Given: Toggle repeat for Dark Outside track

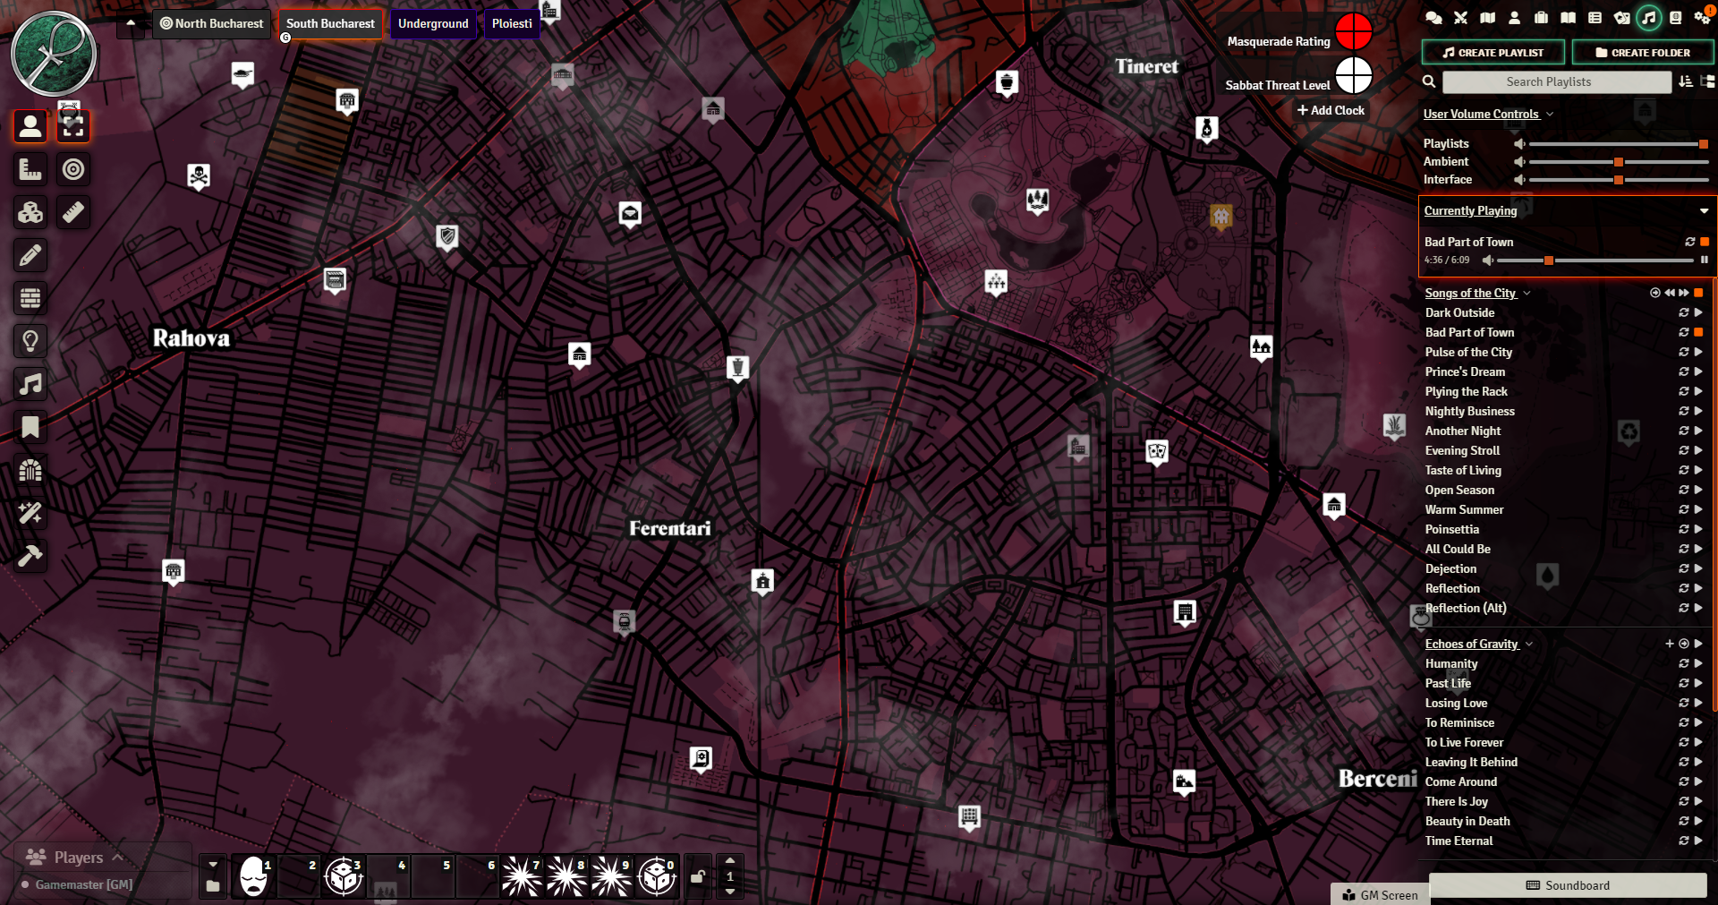Looking at the screenshot, I should coord(1683,312).
